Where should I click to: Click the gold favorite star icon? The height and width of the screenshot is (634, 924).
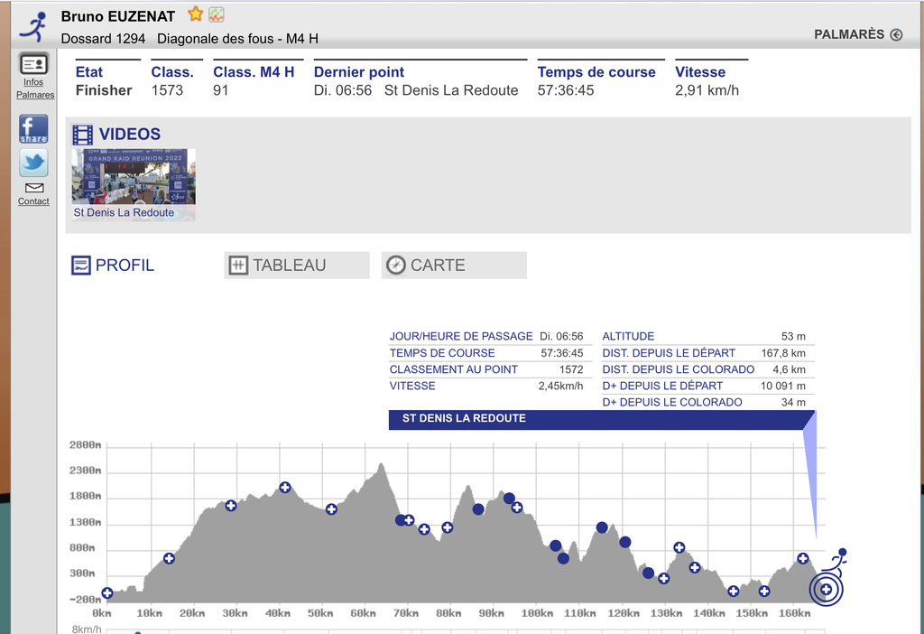[195, 14]
